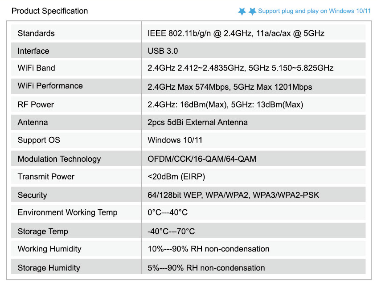This screenshot has width=377, height=283.
Task: Click the USB 3.0 interface value
Action: pos(163,51)
